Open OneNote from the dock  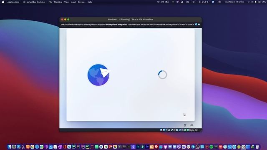click(60, 147)
